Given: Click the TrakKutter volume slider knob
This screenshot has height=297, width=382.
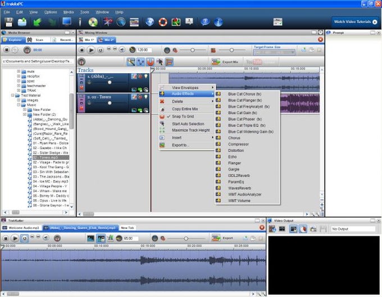Looking at the screenshot, I should tap(186, 238).
